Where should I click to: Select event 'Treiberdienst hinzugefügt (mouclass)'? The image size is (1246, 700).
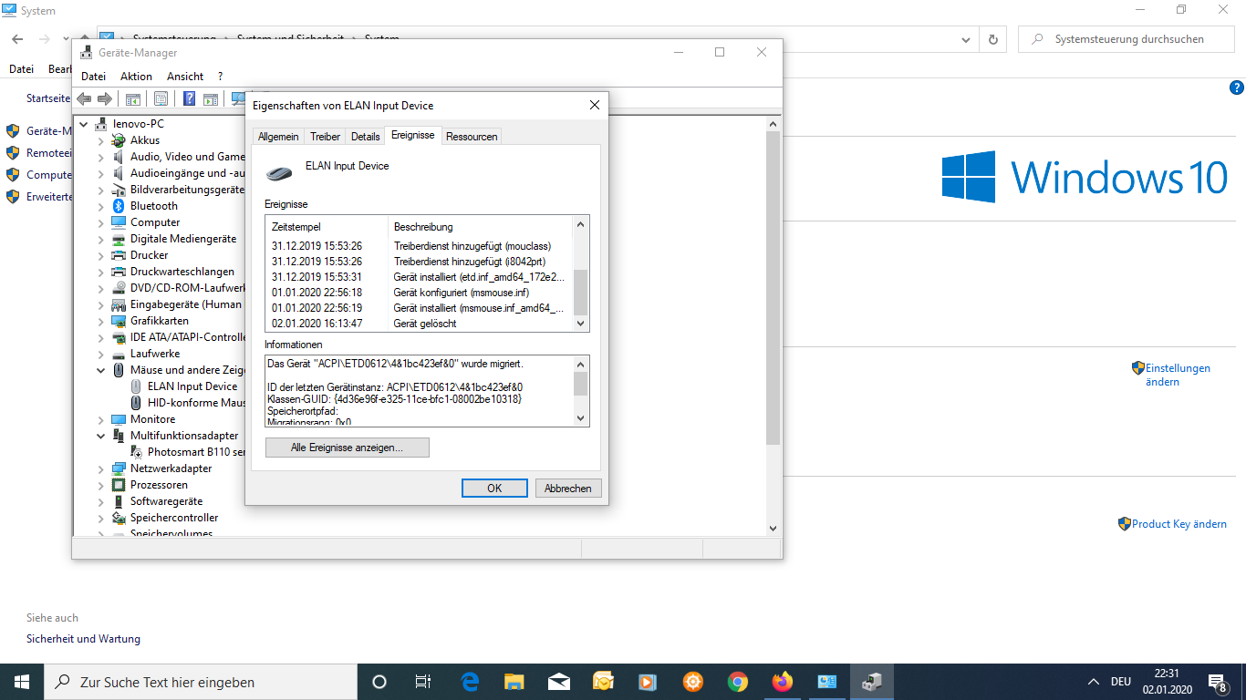(x=419, y=246)
